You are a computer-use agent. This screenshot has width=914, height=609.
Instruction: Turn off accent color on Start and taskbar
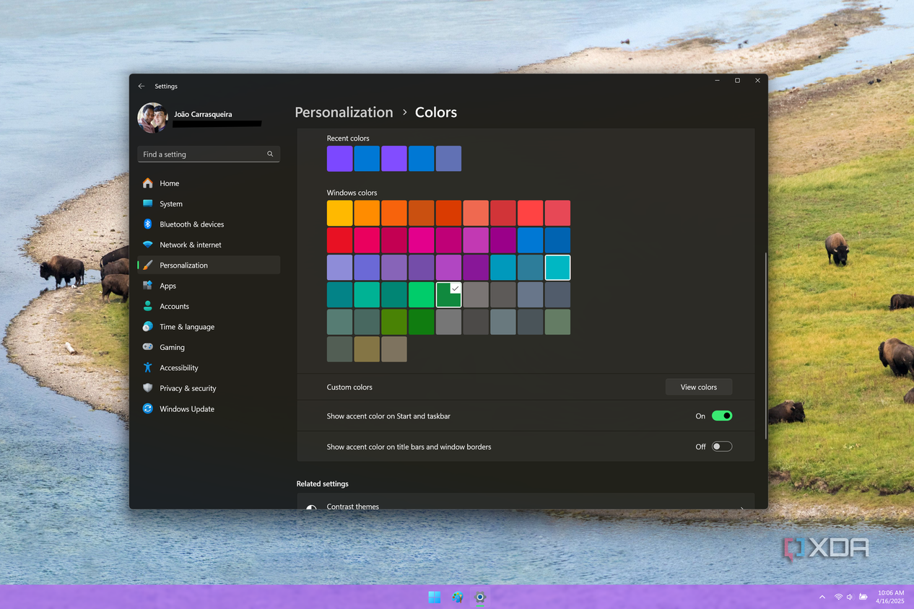pyautogui.click(x=722, y=416)
